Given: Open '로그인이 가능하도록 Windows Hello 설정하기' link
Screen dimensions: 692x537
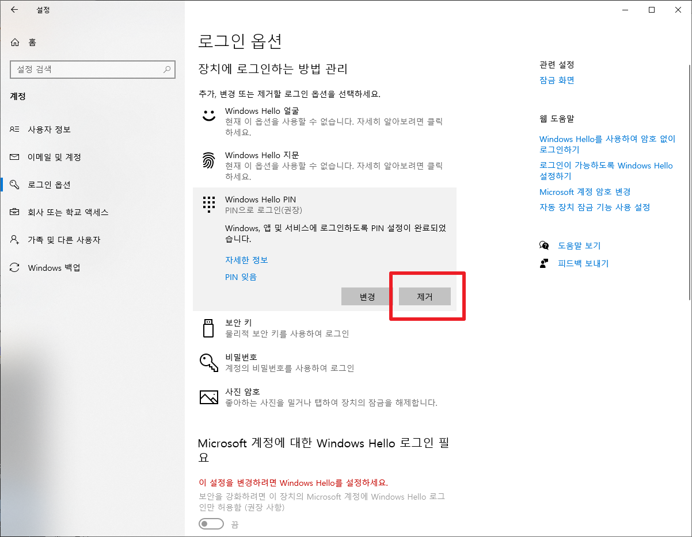Looking at the screenshot, I should coord(606,171).
